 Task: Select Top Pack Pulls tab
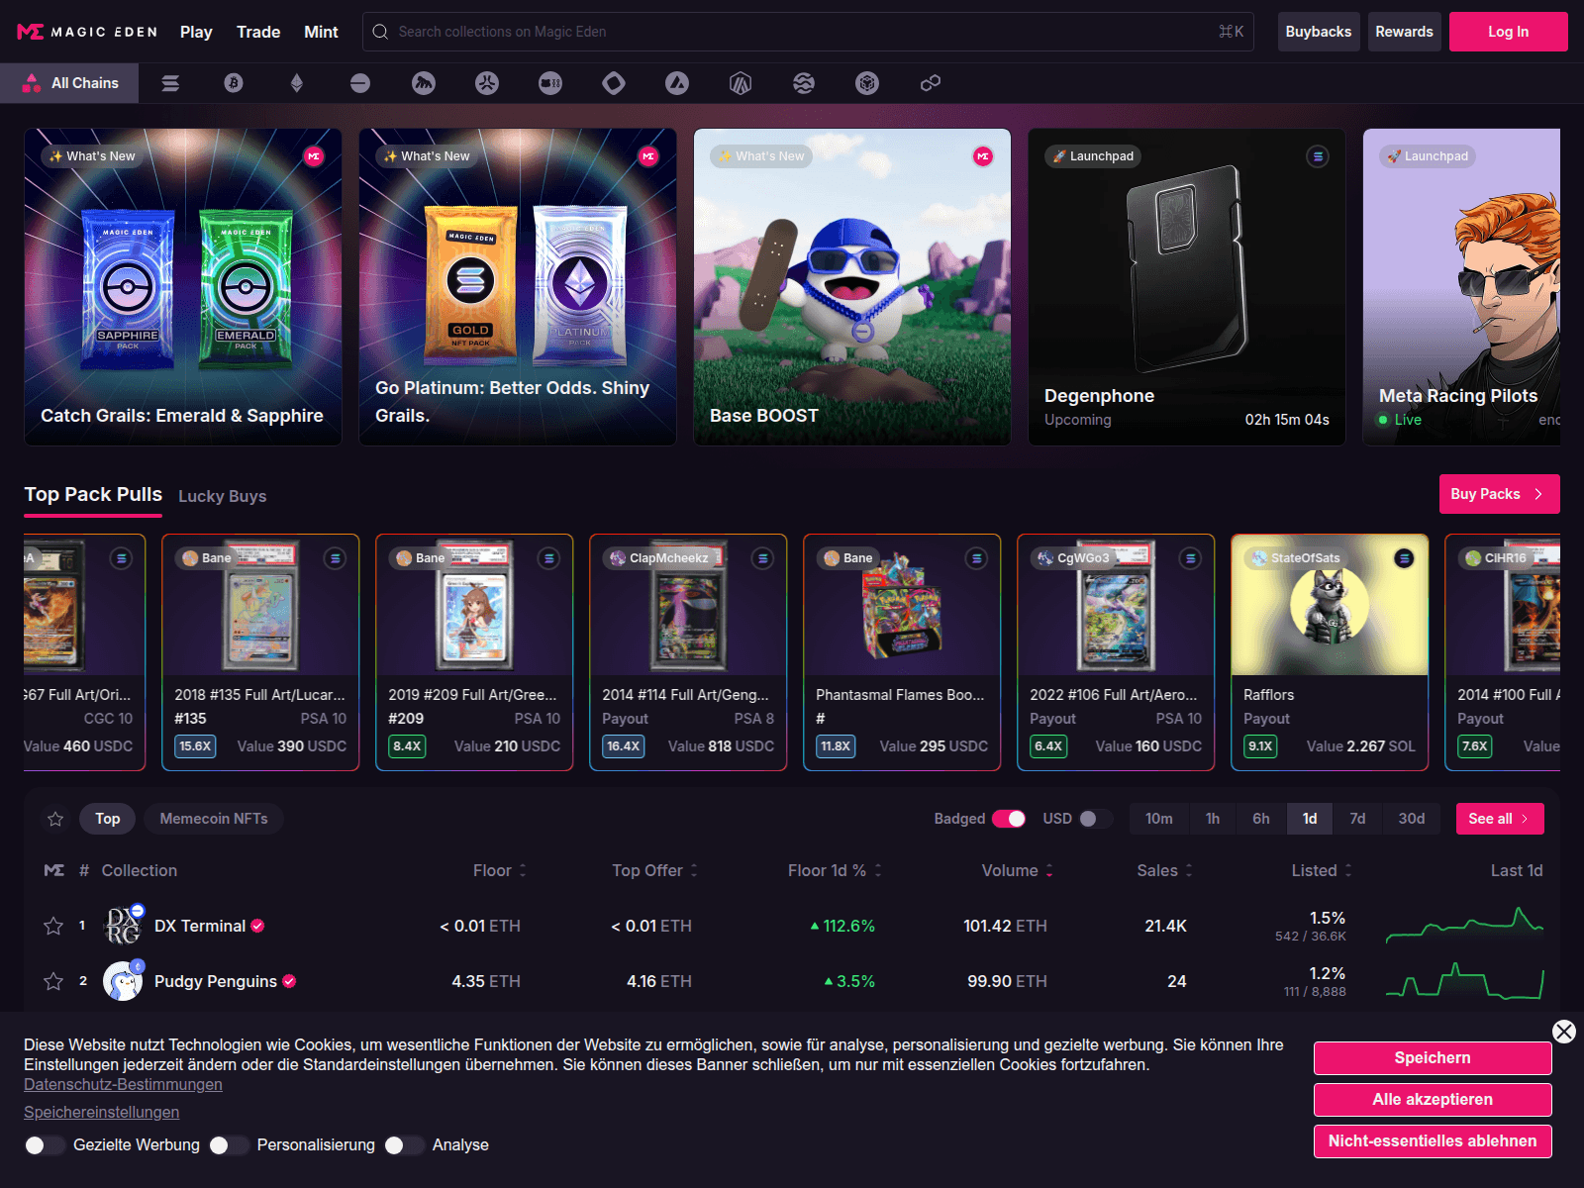click(x=93, y=494)
